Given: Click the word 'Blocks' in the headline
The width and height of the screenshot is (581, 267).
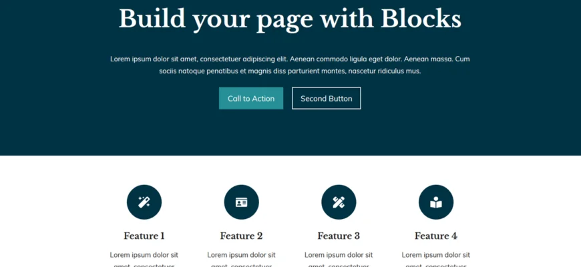Looking at the screenshot, I should [421, 19].
